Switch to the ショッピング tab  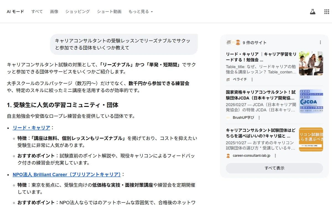77,12
